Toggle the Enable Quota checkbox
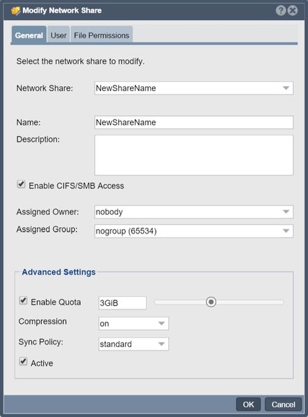The image size is (308, 417). pyautogui.click(x=24, y=300)
